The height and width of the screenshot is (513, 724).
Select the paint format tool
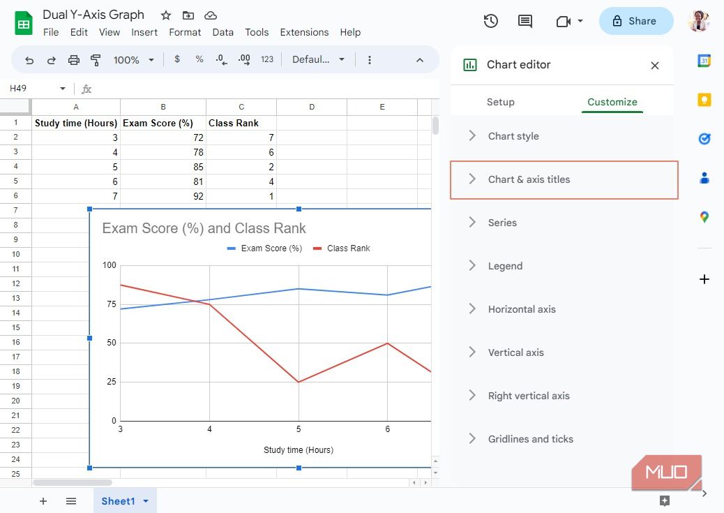point(96,59)
